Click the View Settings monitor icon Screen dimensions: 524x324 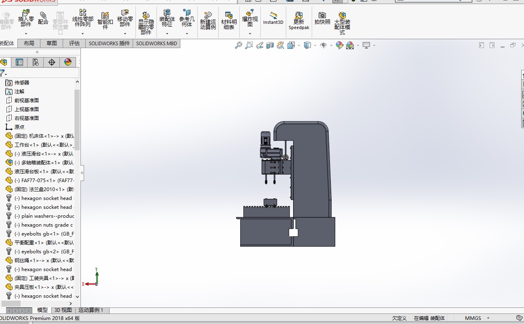point(366,45)
